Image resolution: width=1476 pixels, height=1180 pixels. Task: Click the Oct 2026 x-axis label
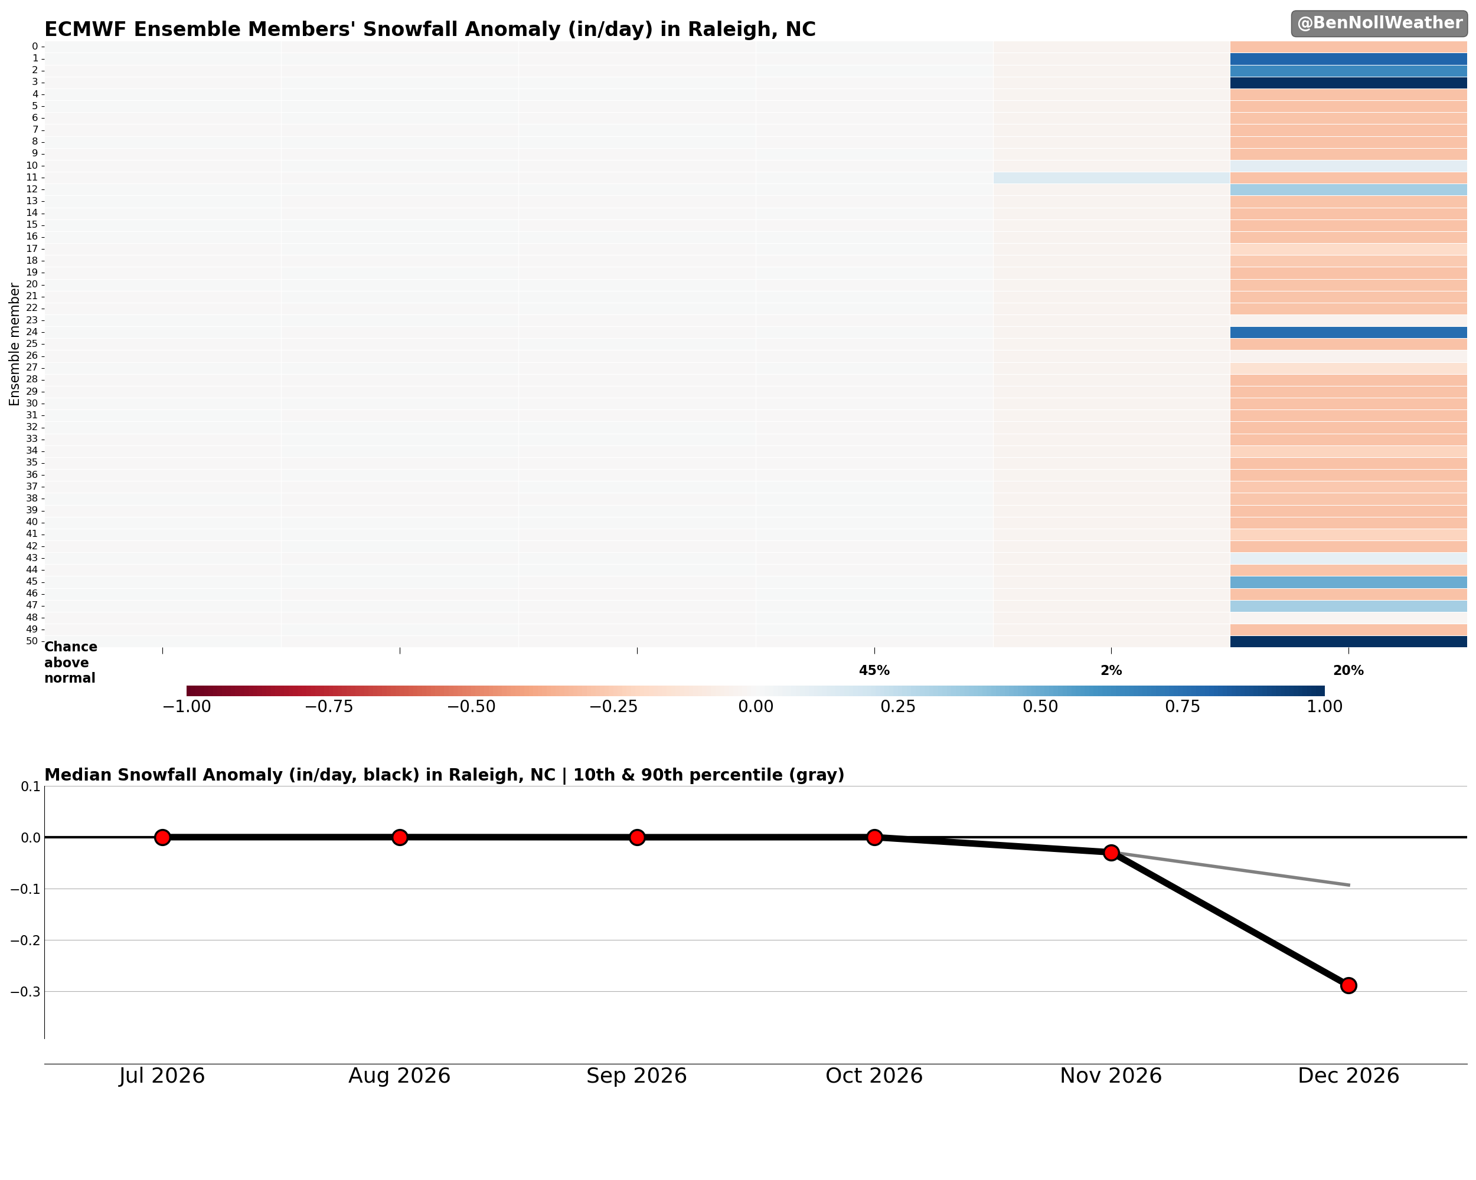(x=874, y=1076)
